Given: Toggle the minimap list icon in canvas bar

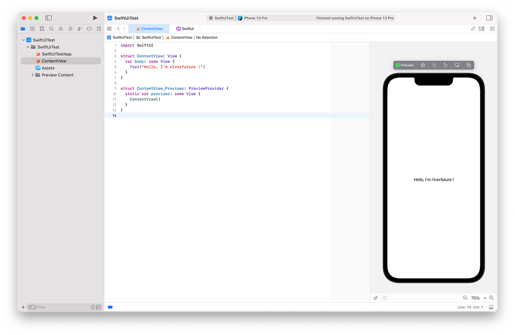Looking at the screenshot, I should [x=385, y=298].
